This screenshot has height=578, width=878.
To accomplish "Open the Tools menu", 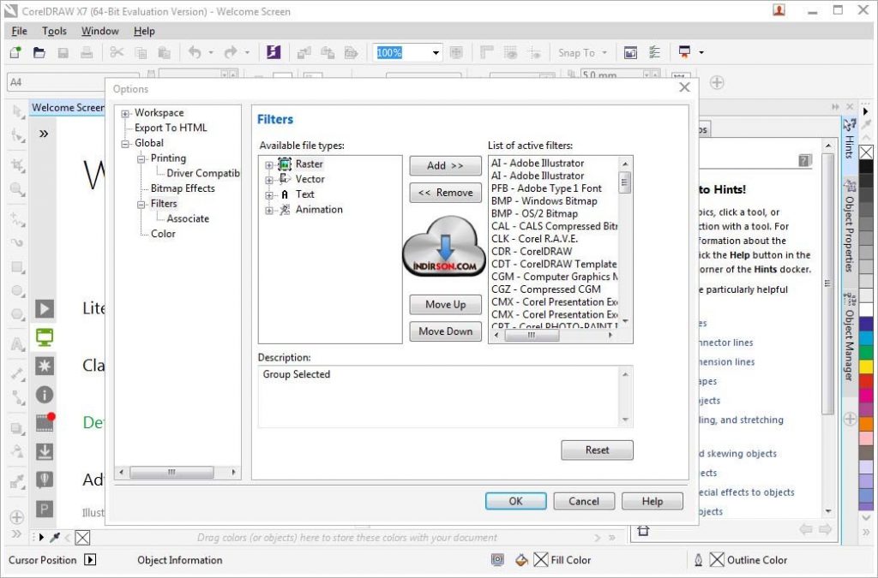I will click(x=54, y=32).
